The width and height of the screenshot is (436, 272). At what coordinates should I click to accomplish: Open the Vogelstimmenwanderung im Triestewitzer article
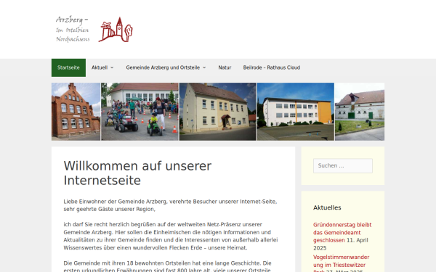point(342,263)
